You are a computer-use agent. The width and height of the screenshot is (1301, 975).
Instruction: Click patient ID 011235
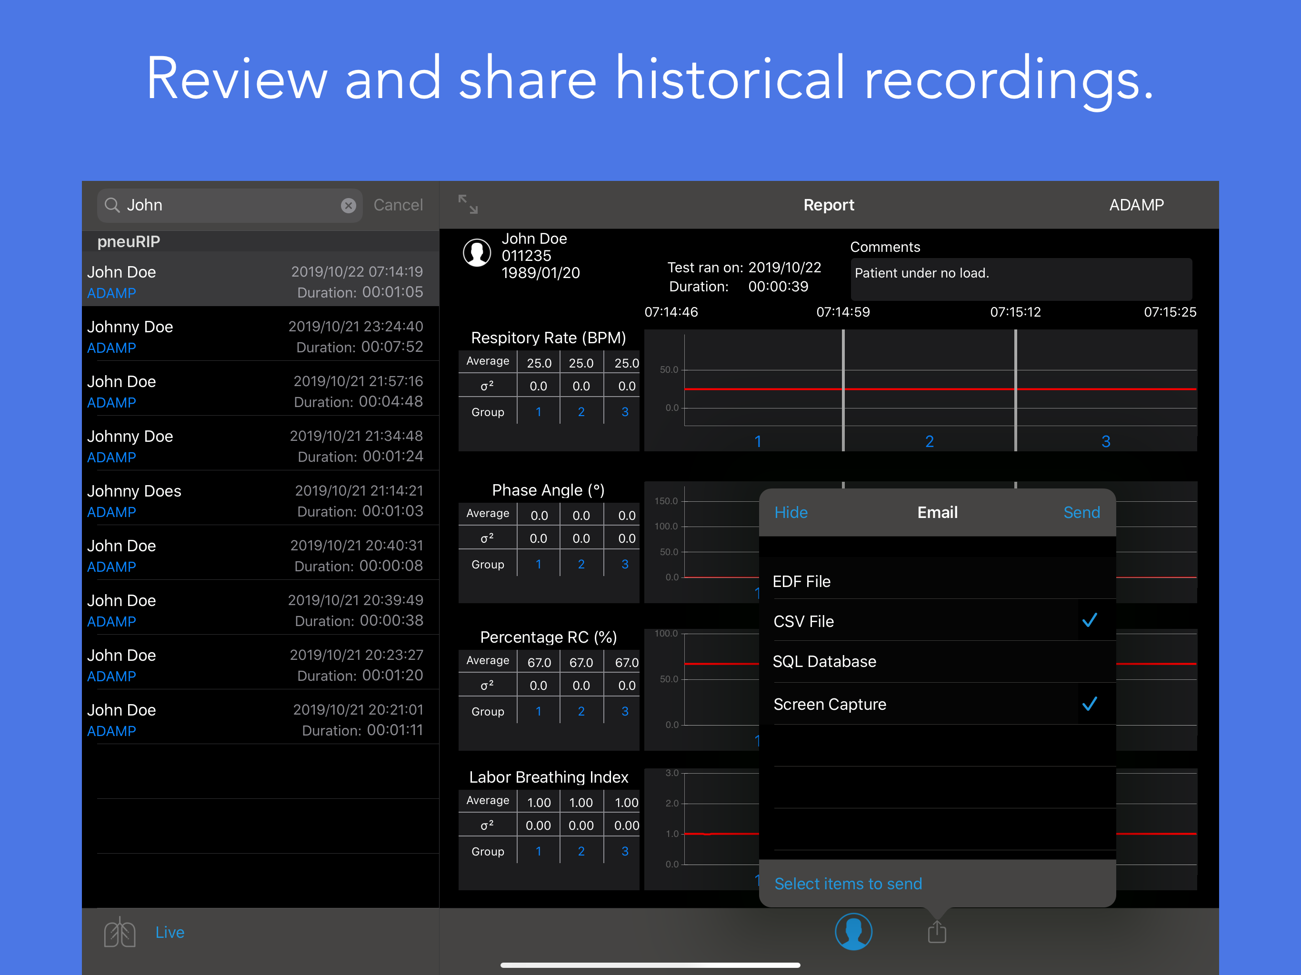tap(526, 256)
